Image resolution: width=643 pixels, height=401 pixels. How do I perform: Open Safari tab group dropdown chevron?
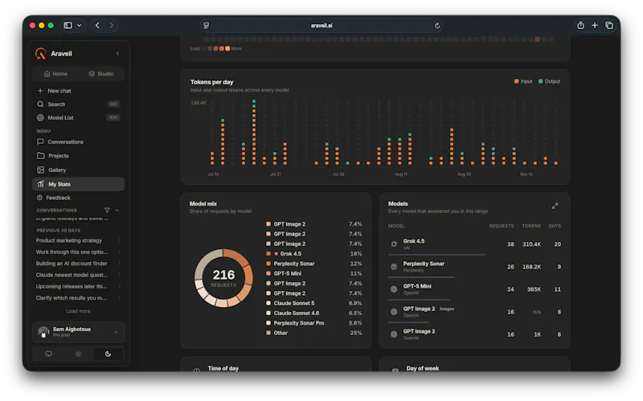coord(80,26)
